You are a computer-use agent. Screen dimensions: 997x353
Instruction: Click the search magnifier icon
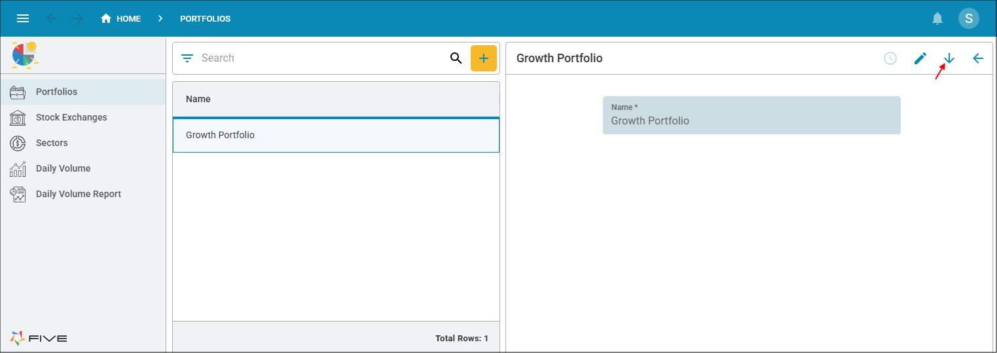tap(456, 58)
